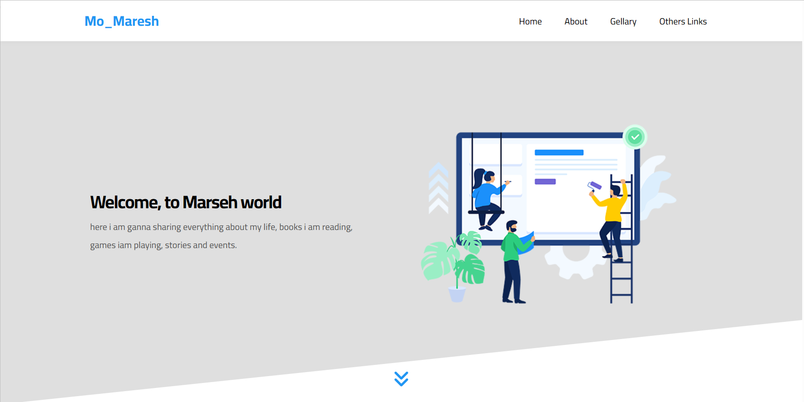Click the stacked upward chevrons left of the monitor

pyautogui.click(x=438, y=188)
